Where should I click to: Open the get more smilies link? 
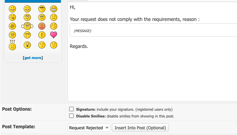pyautogui.click(x=33, y=58)
